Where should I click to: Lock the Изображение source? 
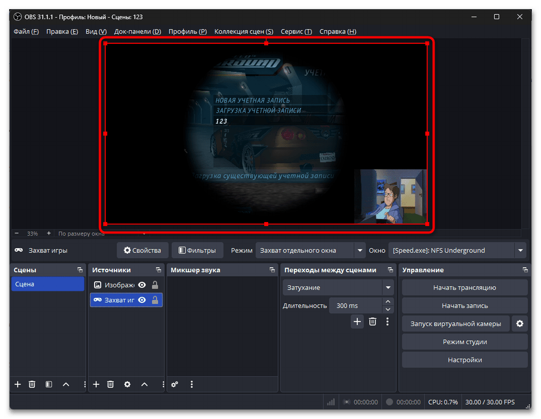[155, 285]
